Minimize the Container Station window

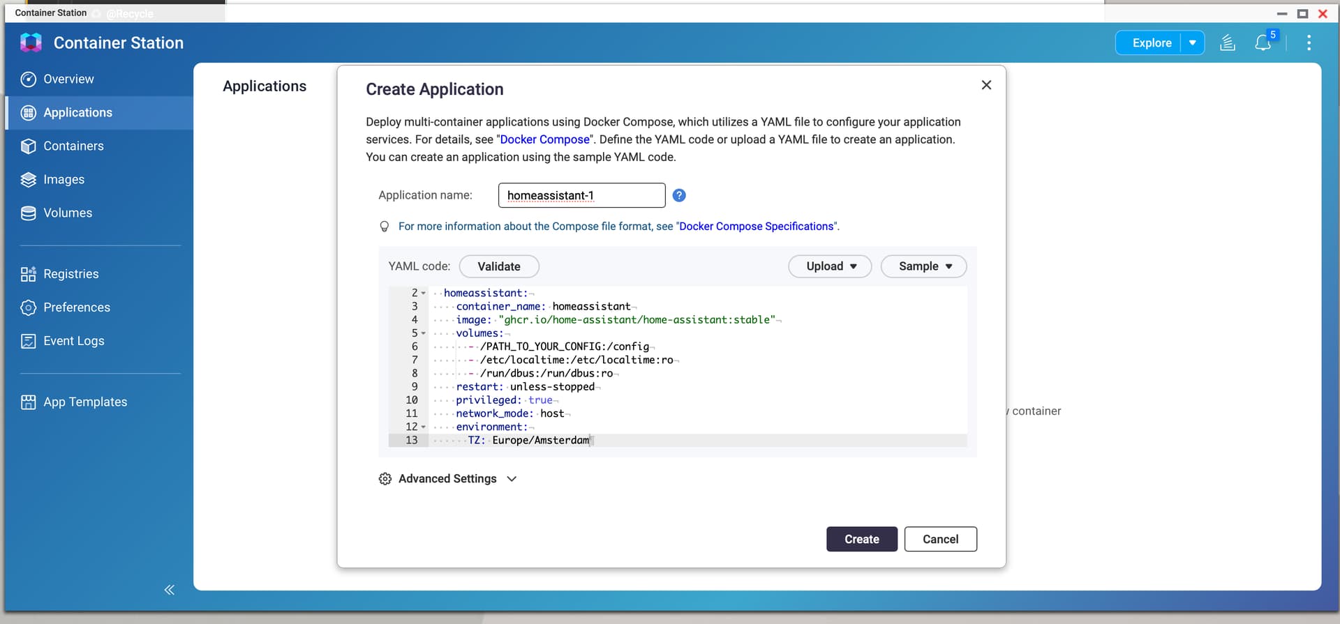click(x=1282, y=13)
